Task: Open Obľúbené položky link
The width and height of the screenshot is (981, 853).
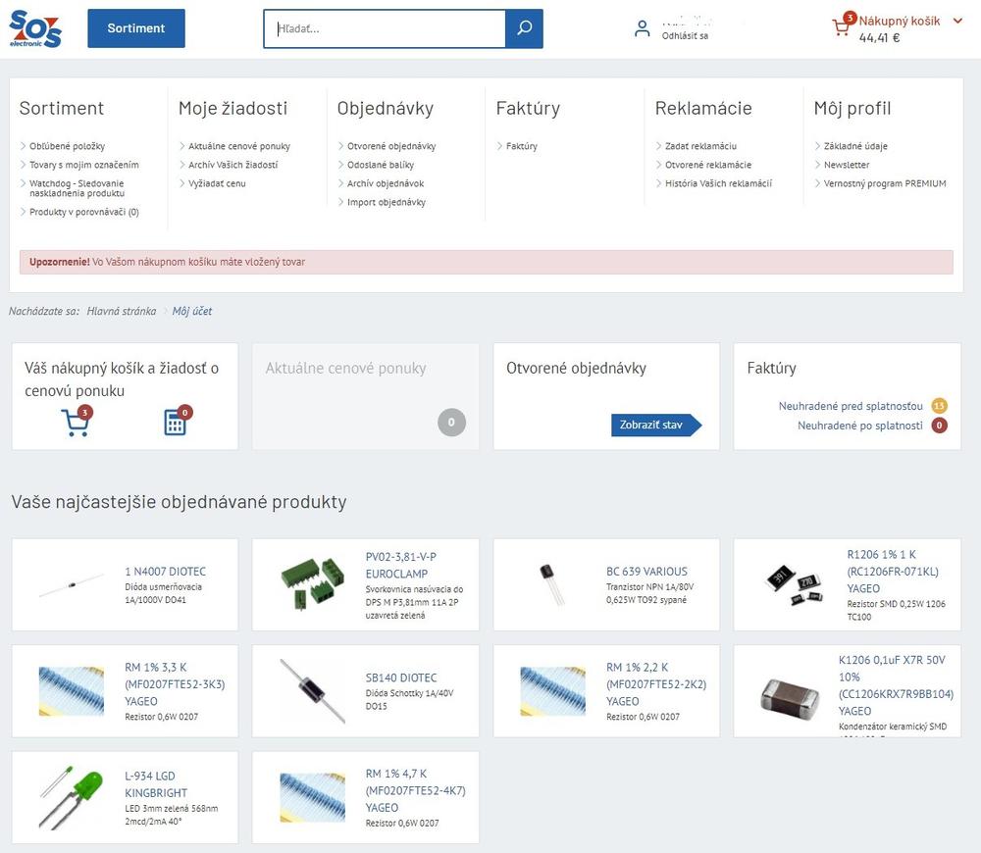Action: (x=67, y=146)
